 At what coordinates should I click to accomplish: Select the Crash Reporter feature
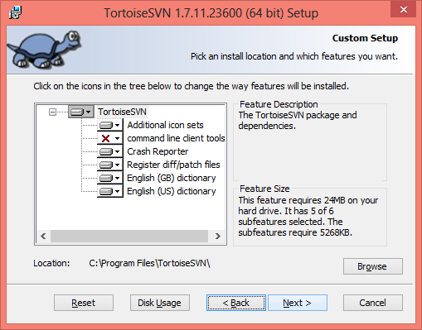pos(158,151)
